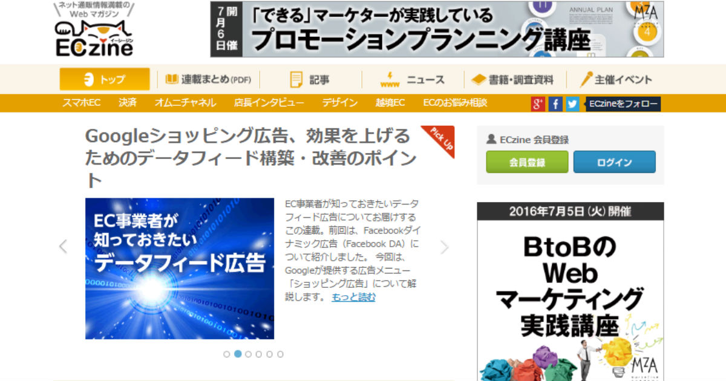
Task: Click the microphone icon beside 主催イベント
Action: click(586, 79)
